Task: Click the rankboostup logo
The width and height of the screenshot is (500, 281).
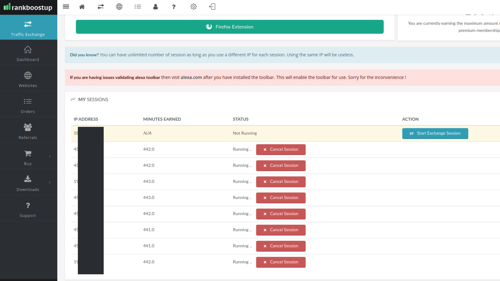Action: [x=29, y=7]
